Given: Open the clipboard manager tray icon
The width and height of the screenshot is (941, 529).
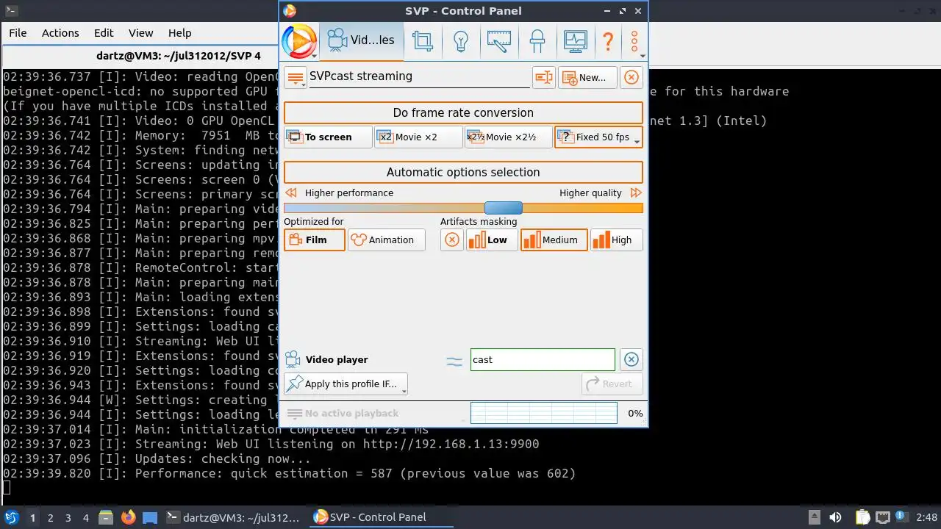Looking at the screenshot, I should pos(862,517).
